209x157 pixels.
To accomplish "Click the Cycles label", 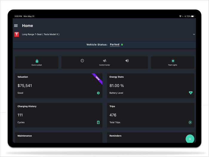I will click(21, 122).
